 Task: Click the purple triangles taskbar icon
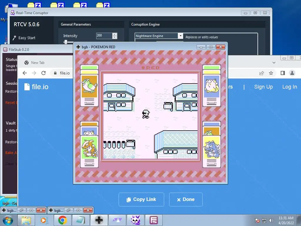click(x=117, y=220)
